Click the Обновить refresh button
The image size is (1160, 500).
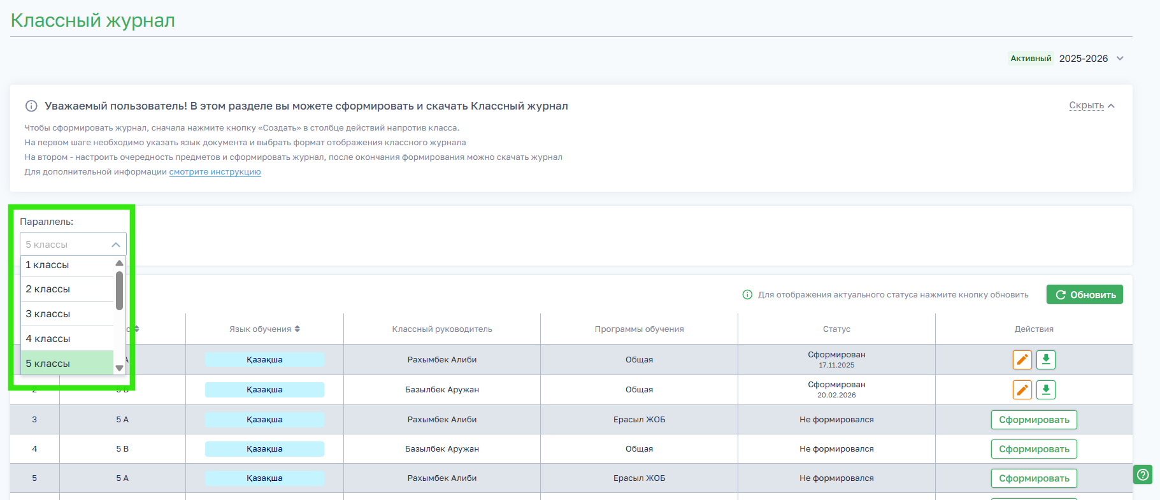1085,294
